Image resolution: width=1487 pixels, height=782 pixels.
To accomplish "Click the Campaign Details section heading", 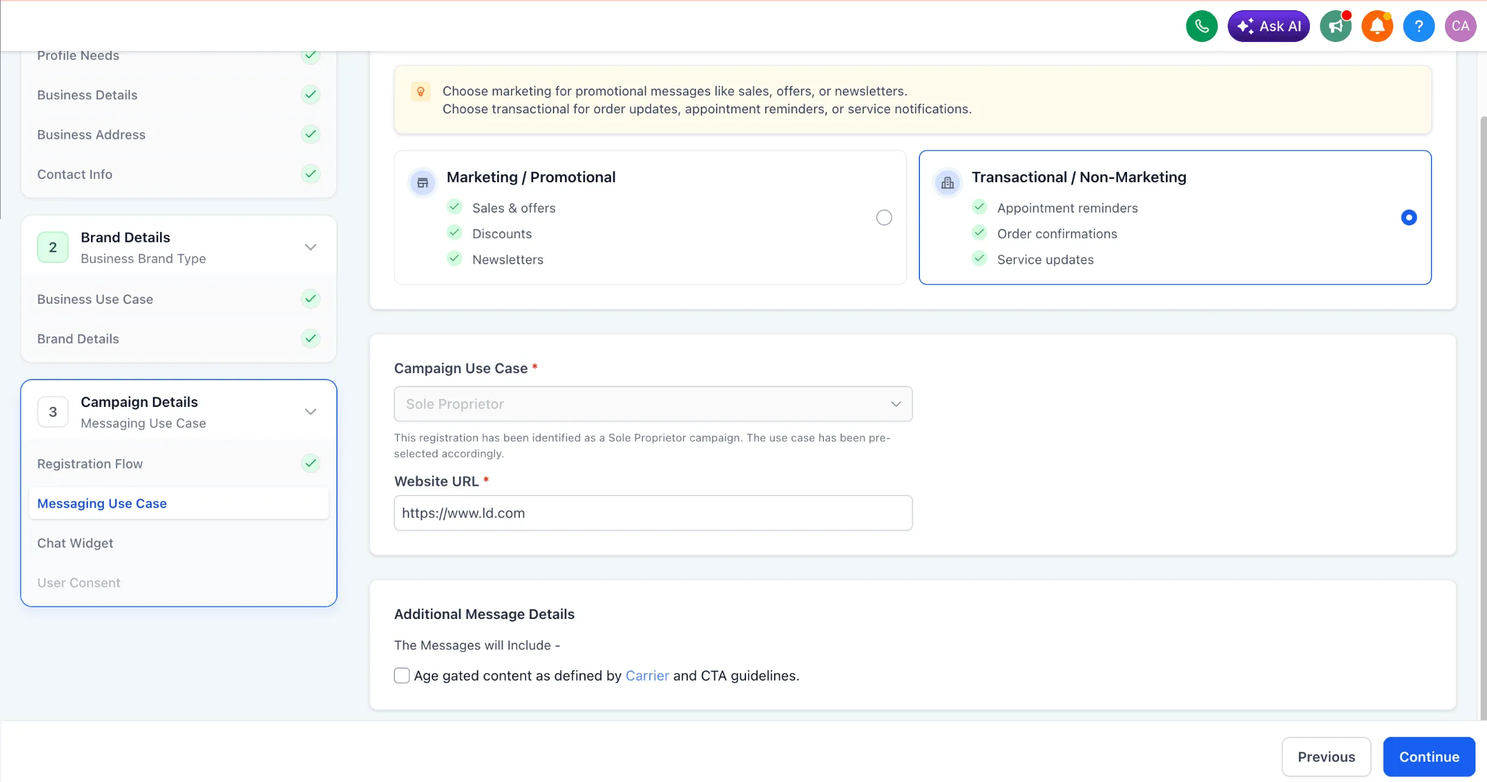I will tap(139, 402).
